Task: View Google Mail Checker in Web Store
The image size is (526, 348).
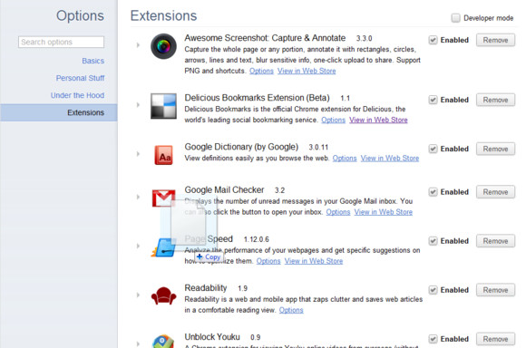Action: (384, 212)
